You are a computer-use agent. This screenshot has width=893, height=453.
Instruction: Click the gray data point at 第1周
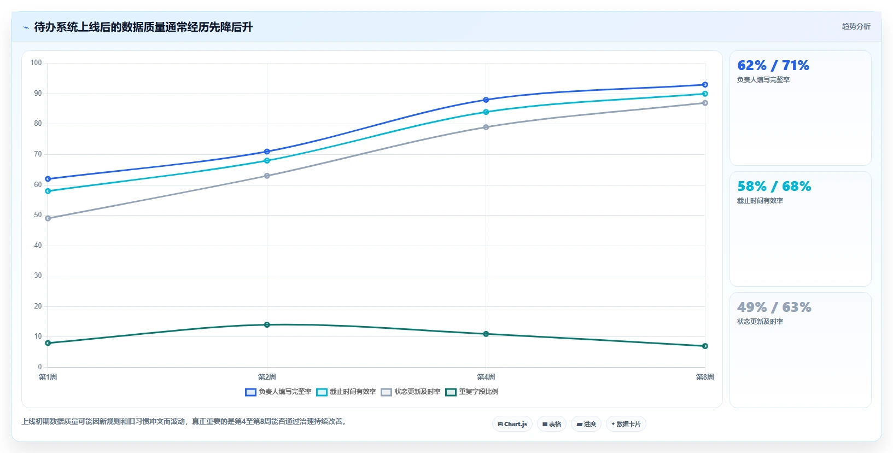[48, 218]
